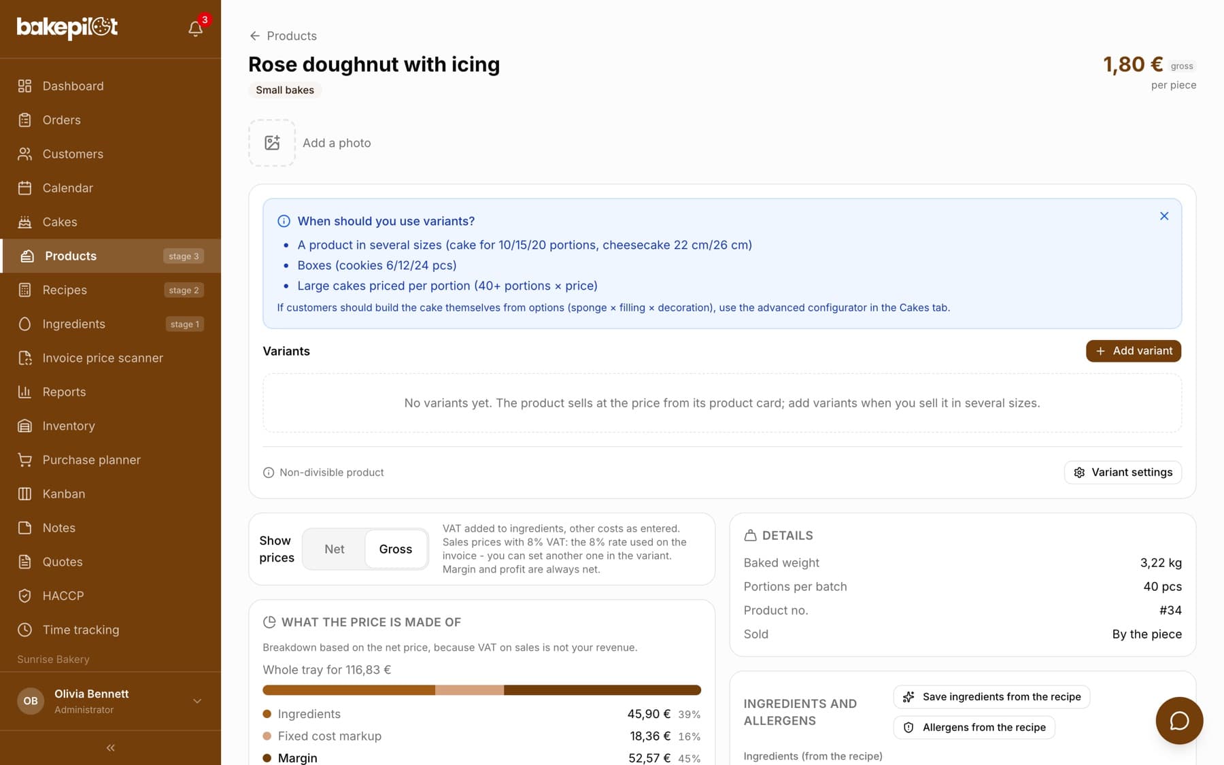This screenshot has width=1224, height=765.
Task: Collapse the sidebar with double chevron
Action: click(x=110, y=748)
